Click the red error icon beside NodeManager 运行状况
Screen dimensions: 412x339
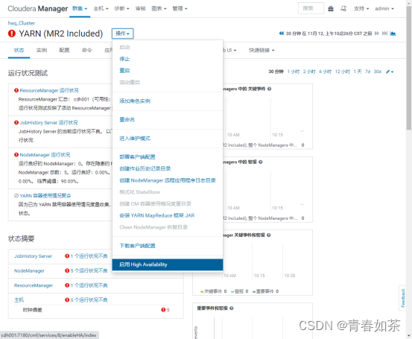(x=16, y=155)
